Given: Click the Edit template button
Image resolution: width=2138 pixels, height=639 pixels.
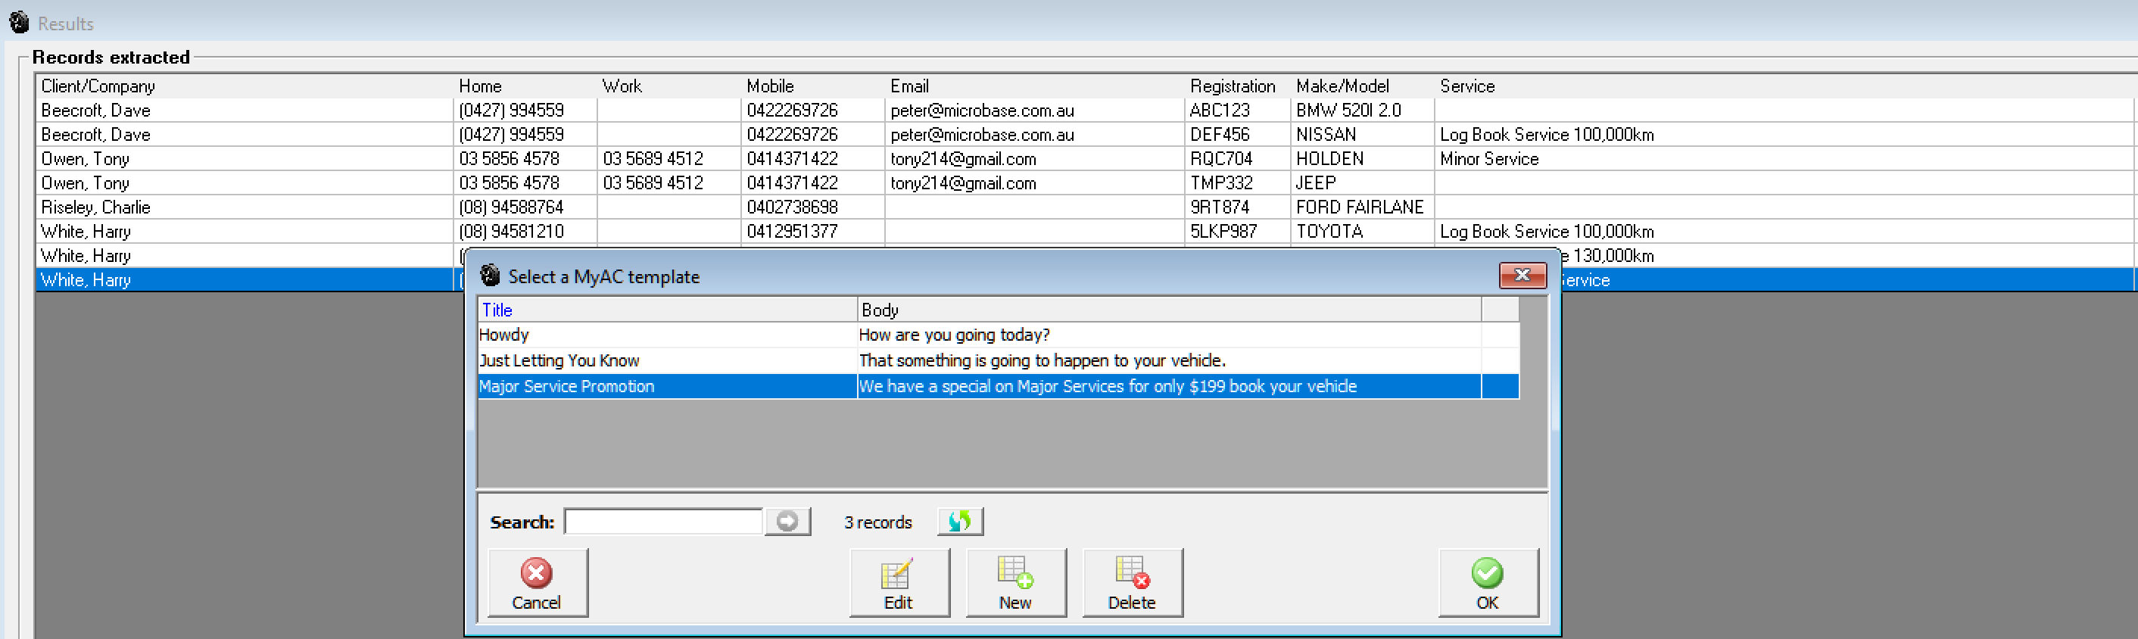Looking at the screenshot, I should [x=899, y=582].
